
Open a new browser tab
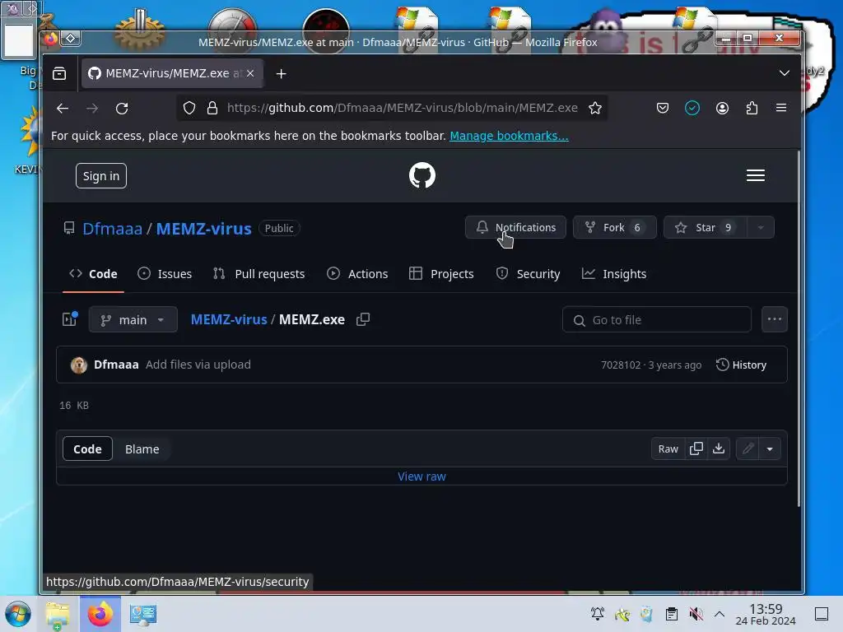point(282,73)
